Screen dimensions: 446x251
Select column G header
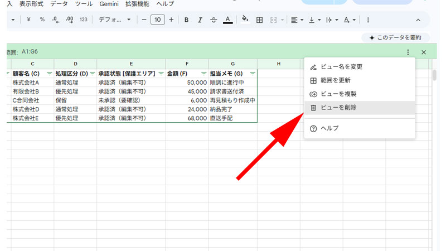point(232,64)
